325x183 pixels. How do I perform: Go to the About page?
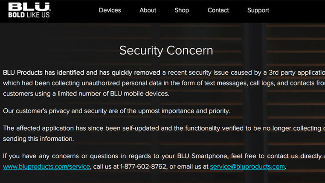(x=148, y=10)
